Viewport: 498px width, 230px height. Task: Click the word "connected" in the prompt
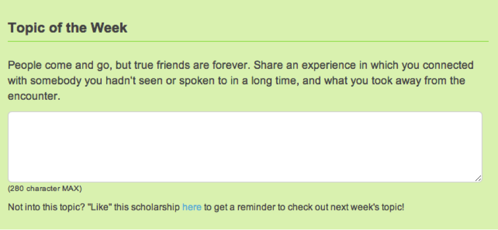pyautogui.click(x=454, y=65)
